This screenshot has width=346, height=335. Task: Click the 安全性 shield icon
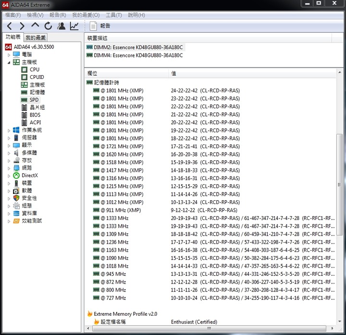click(x=16, y=198)
